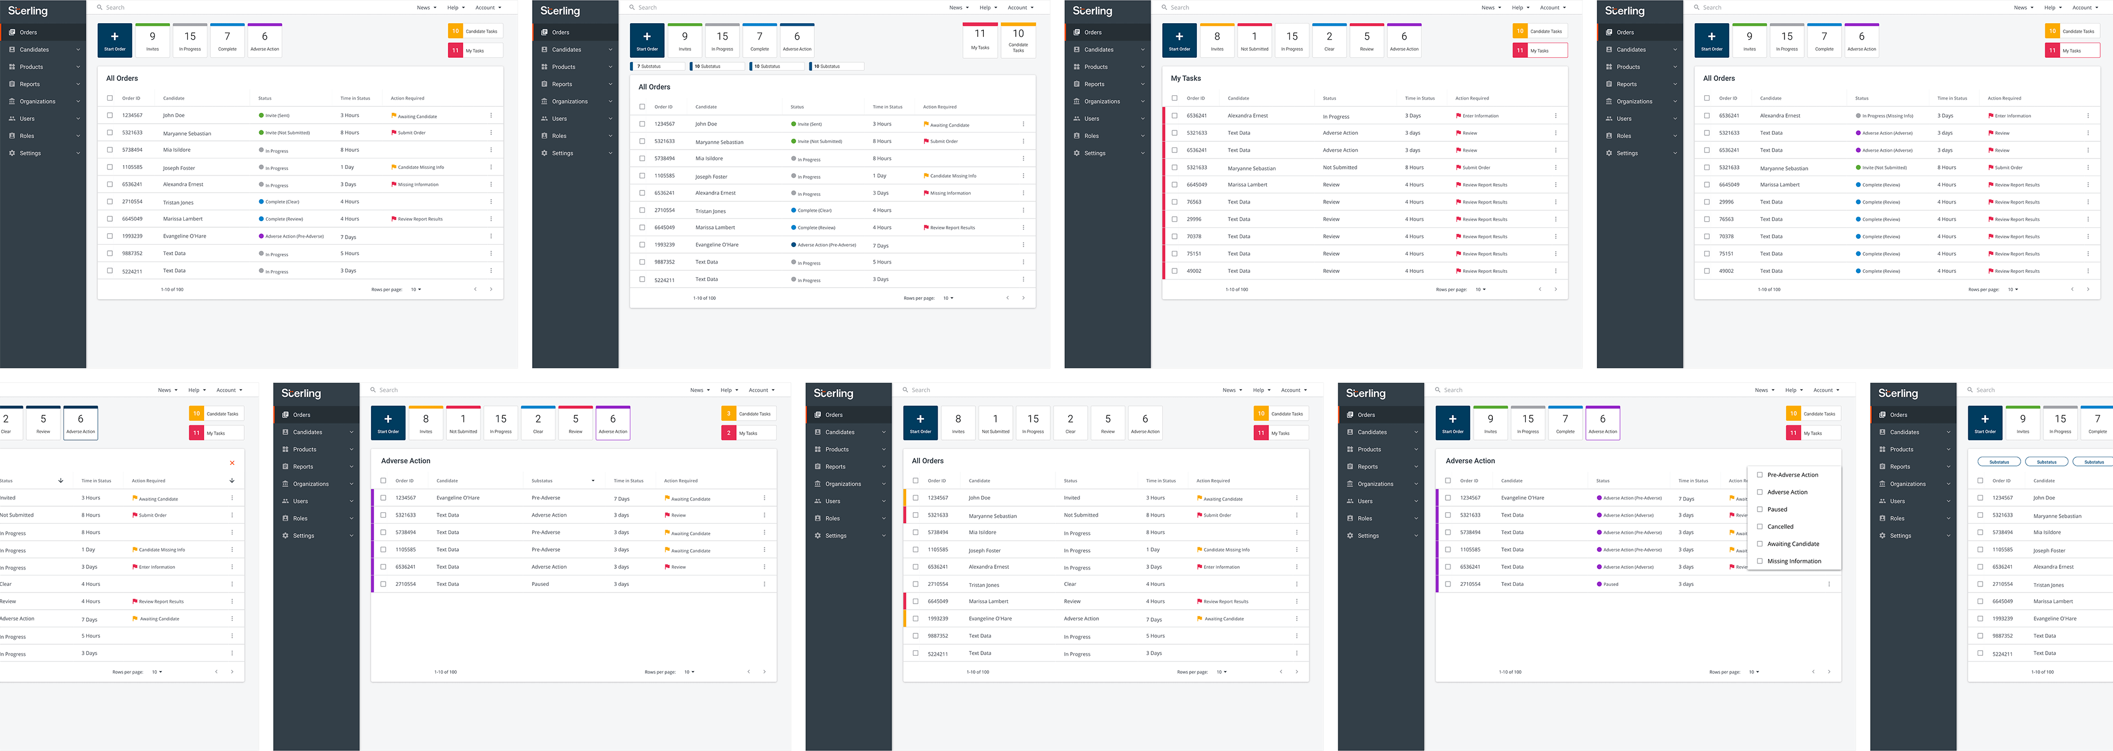Click the Organizations icon in the '7 Substatus' chip mockup

(545, 101)
